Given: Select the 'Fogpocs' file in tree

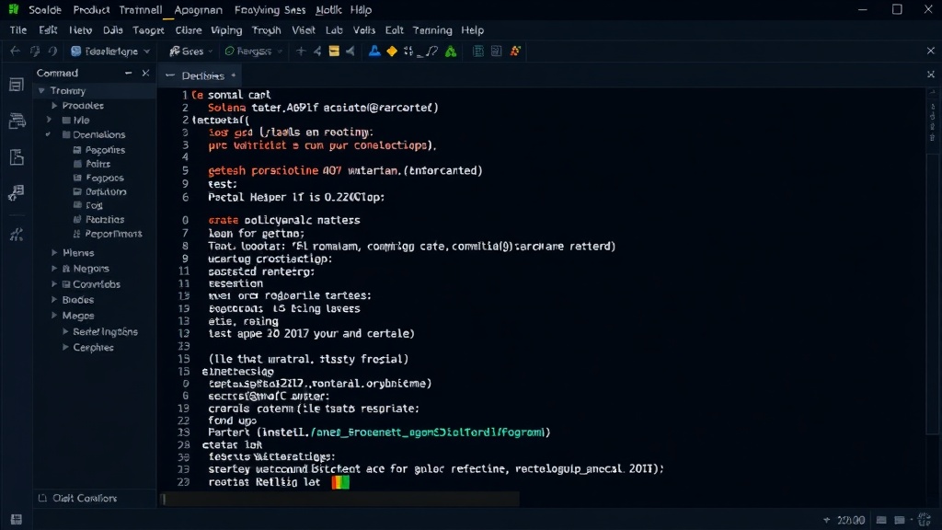Looking at the screenshot, I should [98, 178].
